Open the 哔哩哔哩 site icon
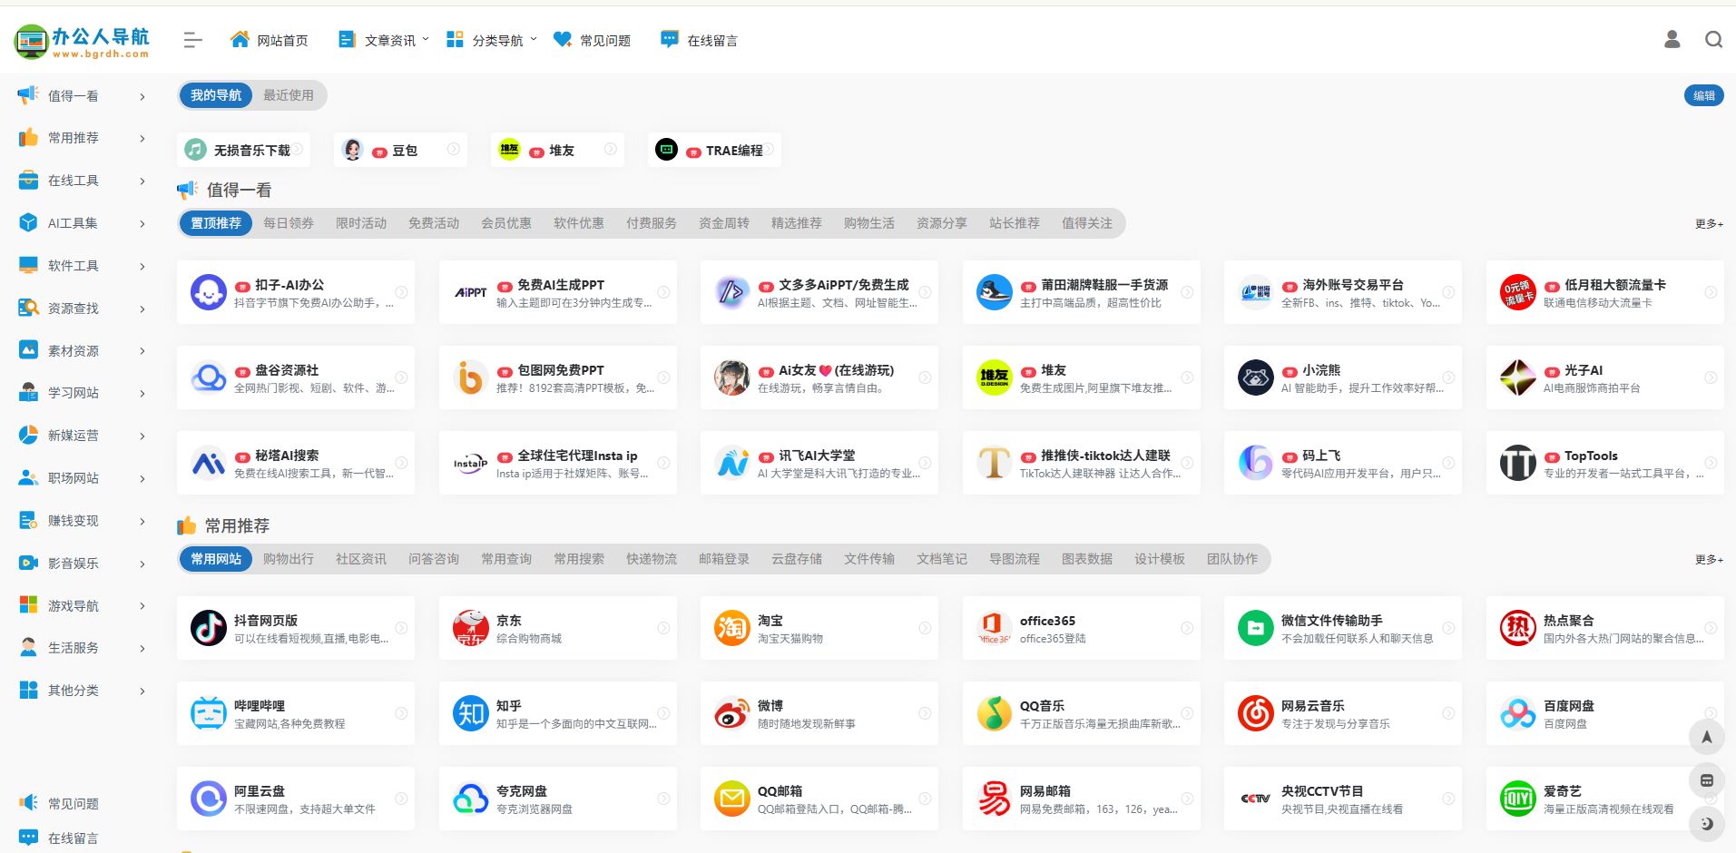Viewport: 1736px width, 853px height. point(208,712)
